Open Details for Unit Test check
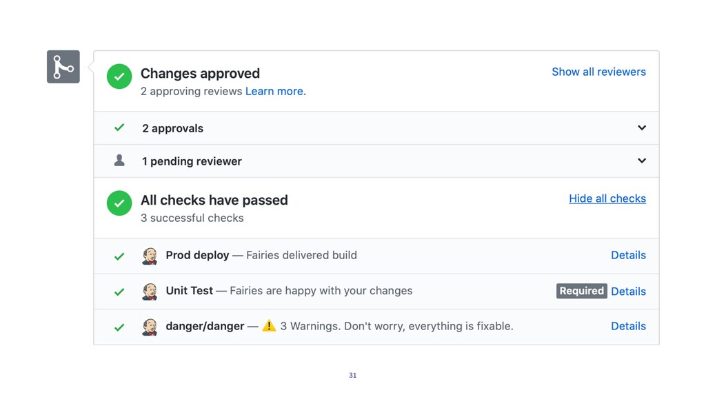The width and height of the screenshot is (706, 397). 629,292
